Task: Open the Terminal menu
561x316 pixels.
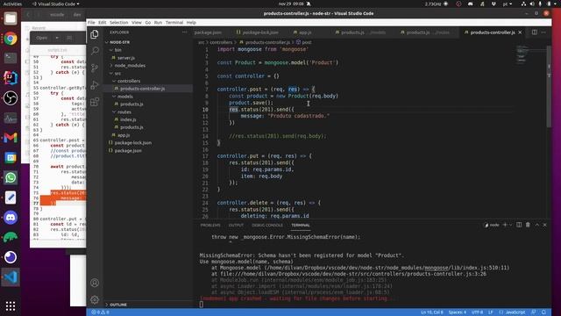Action: [174, 22]
